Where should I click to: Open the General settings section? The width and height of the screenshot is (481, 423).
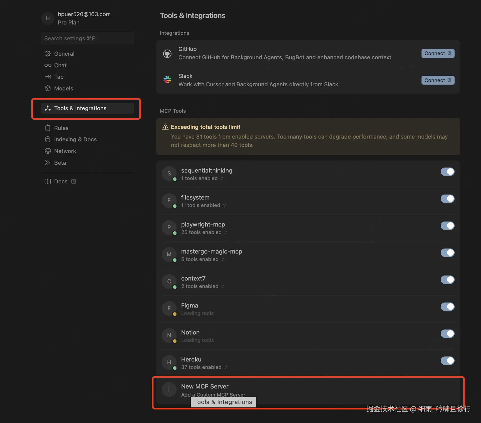(87, 53)
